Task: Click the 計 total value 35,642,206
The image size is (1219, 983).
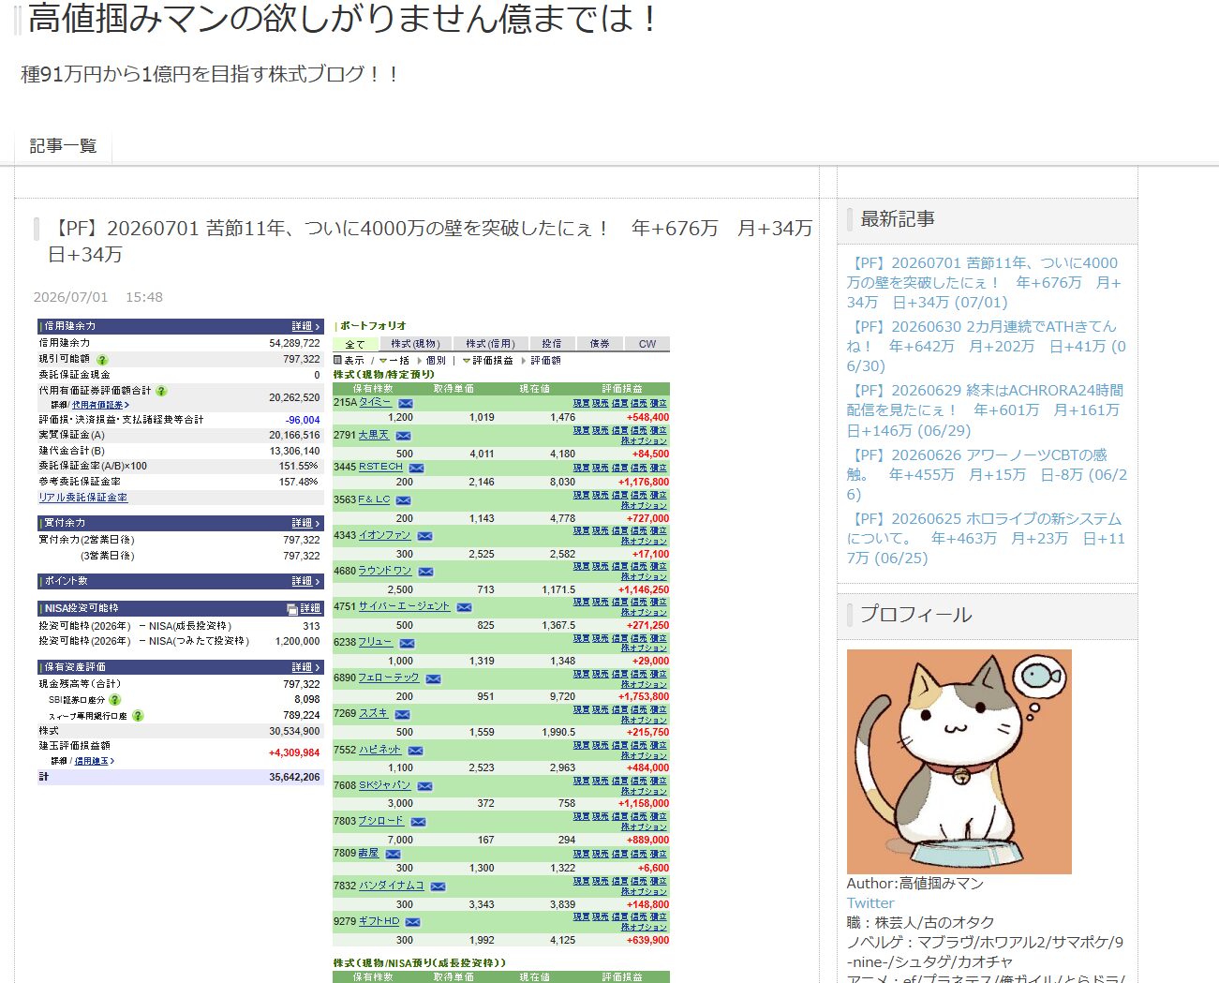Action: click(x=294, y=777)
